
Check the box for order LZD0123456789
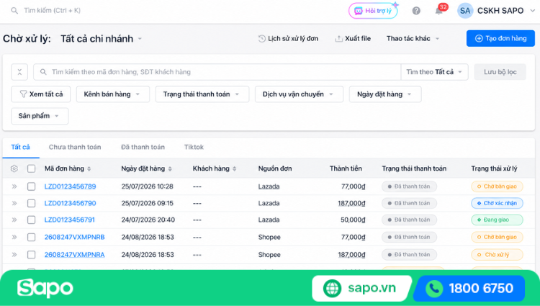pos(32,186)
